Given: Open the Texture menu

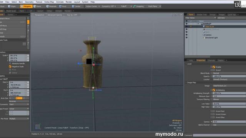Looking at the screenshot, I should click(x=39, y=2).
